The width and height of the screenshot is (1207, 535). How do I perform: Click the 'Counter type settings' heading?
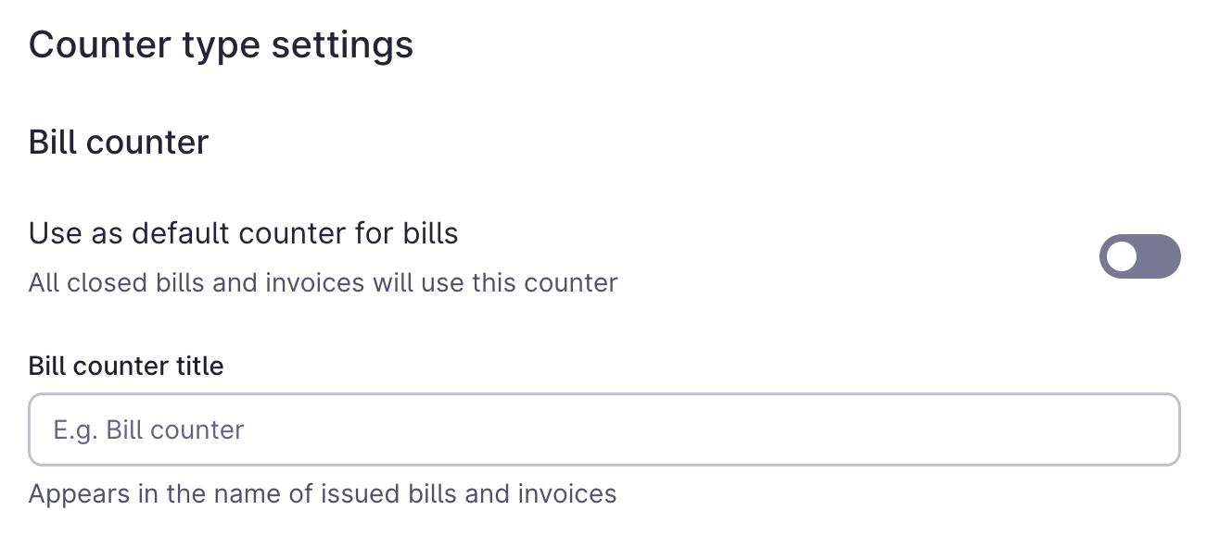pos(222,44)
